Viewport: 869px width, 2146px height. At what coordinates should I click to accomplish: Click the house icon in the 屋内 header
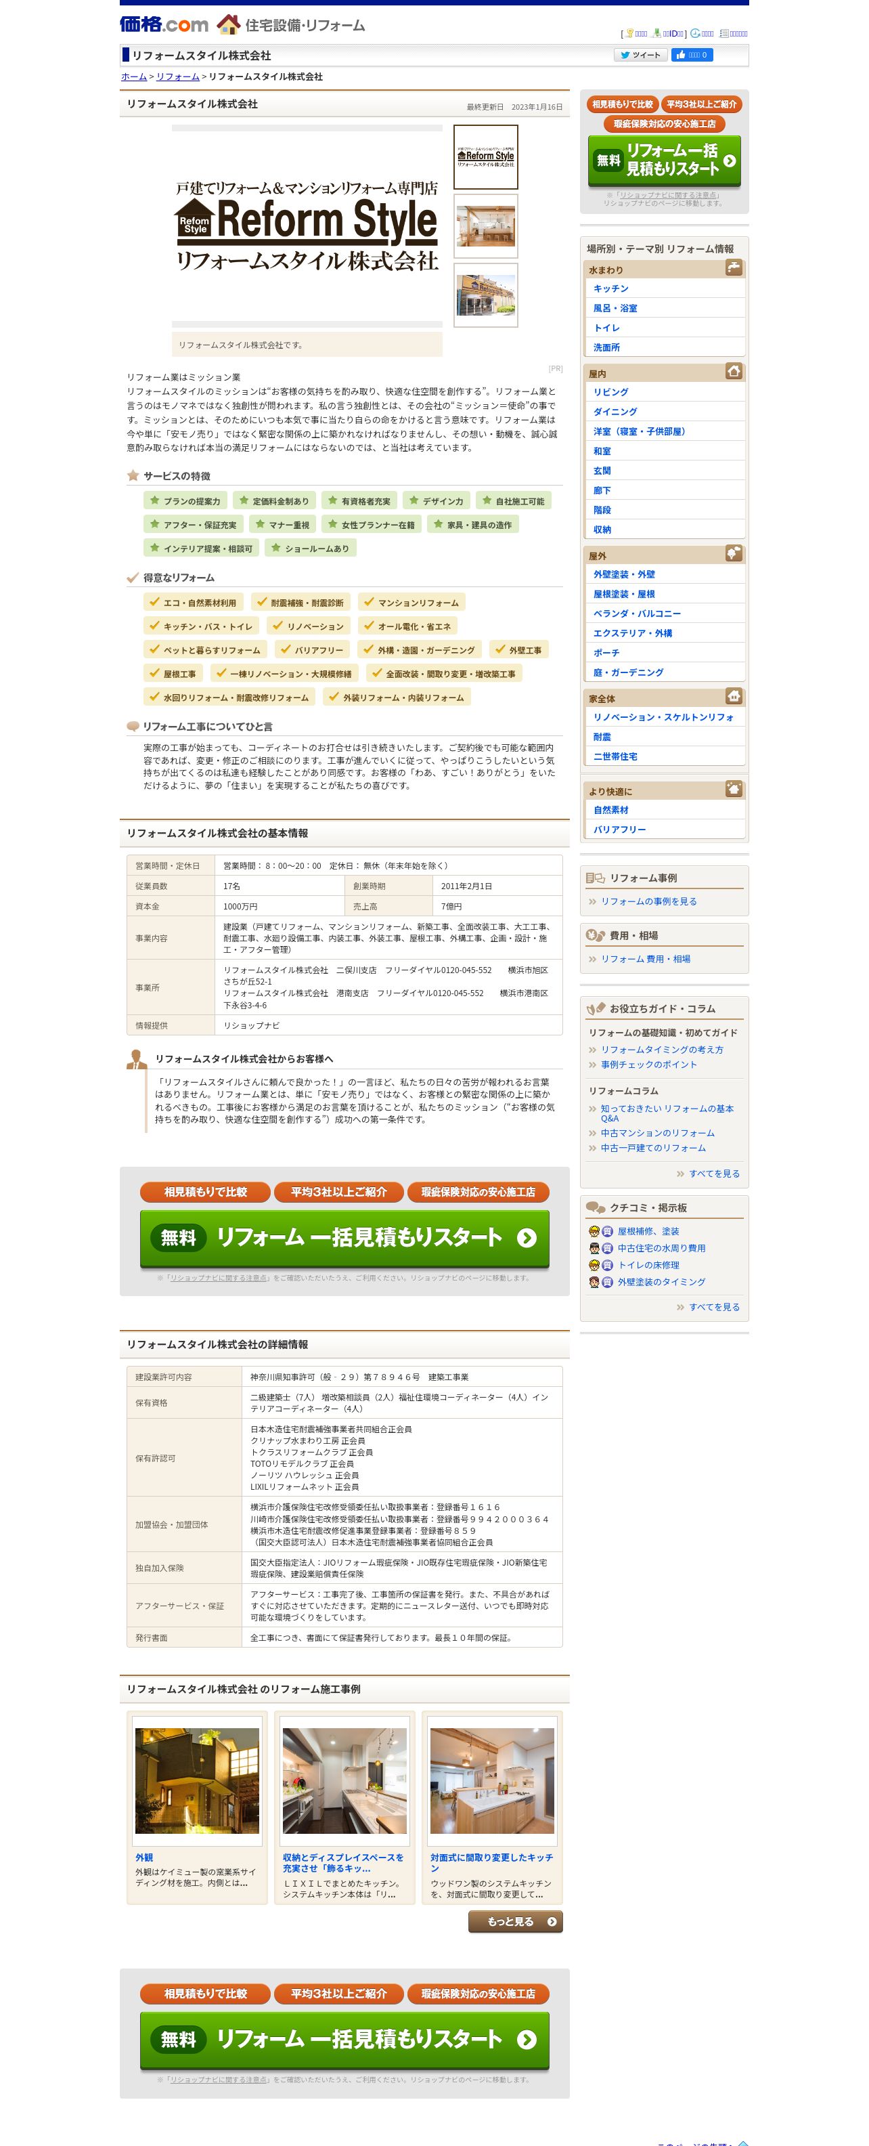click(x=734, y=370)
